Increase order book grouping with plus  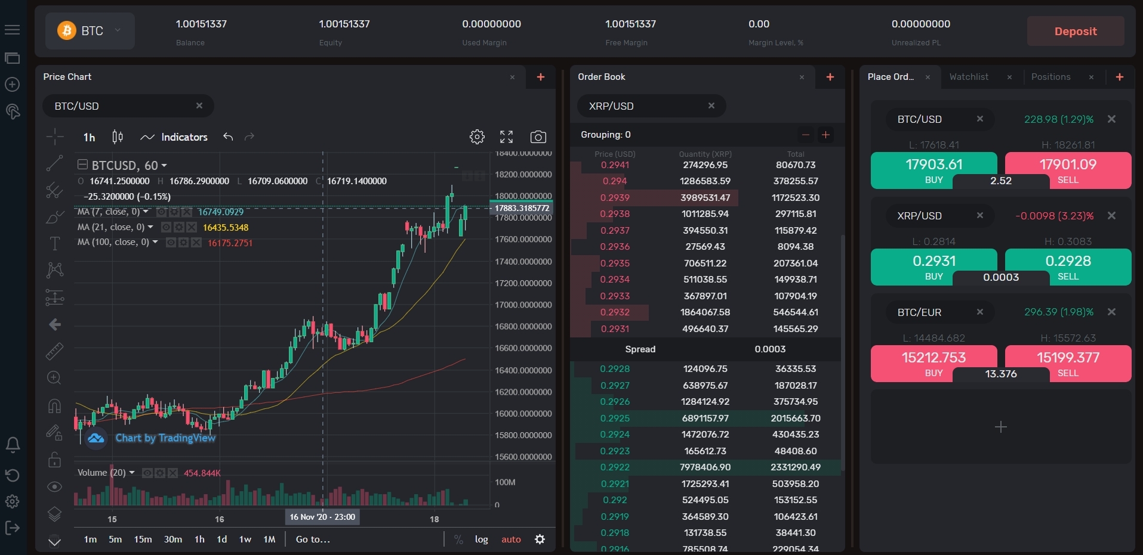click(826, 135)
